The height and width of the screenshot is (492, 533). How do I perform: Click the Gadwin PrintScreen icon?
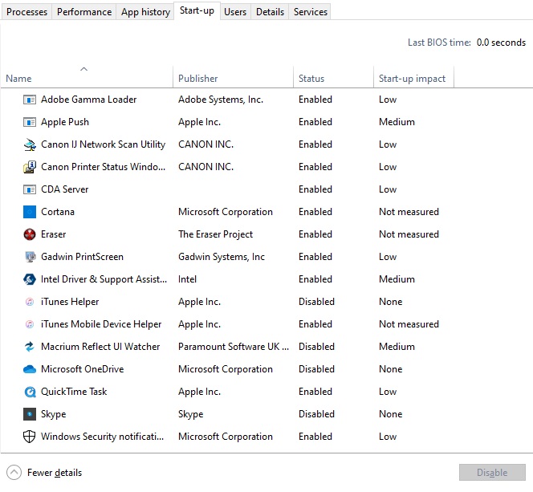30,257
